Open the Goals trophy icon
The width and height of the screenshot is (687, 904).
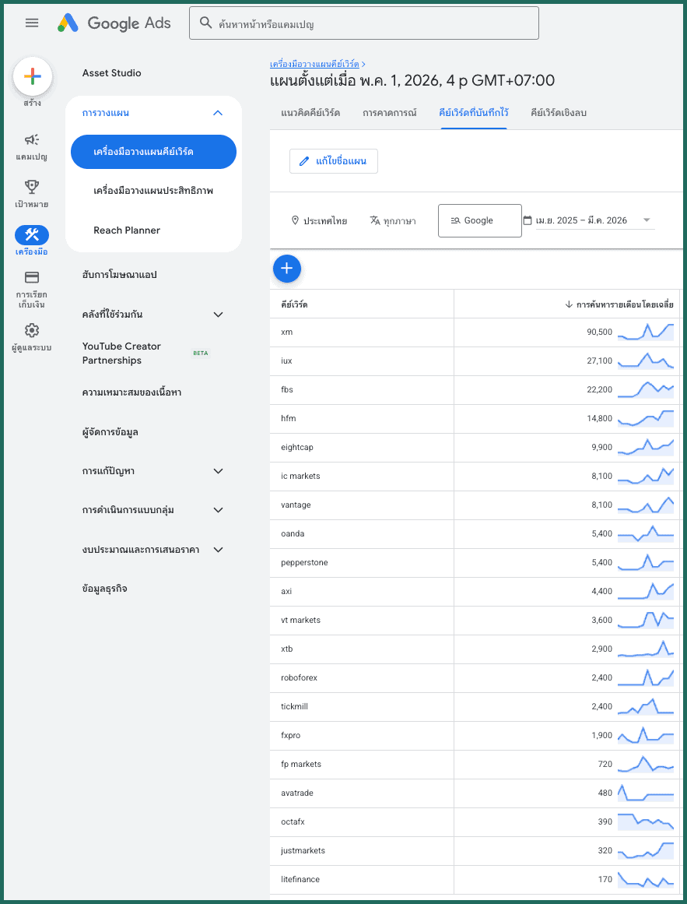click(32, 187)
